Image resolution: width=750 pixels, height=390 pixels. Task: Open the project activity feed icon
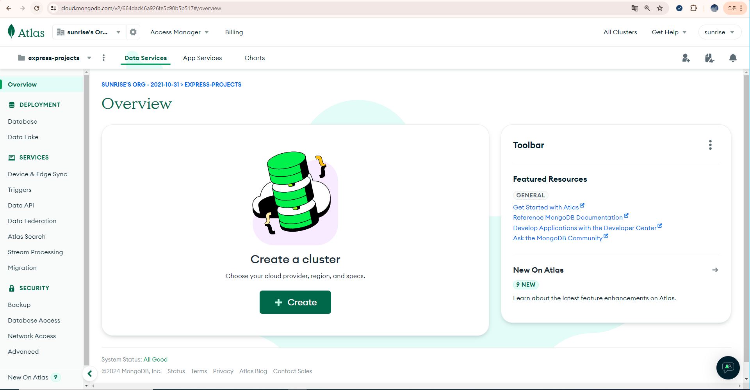coord(709,58)
